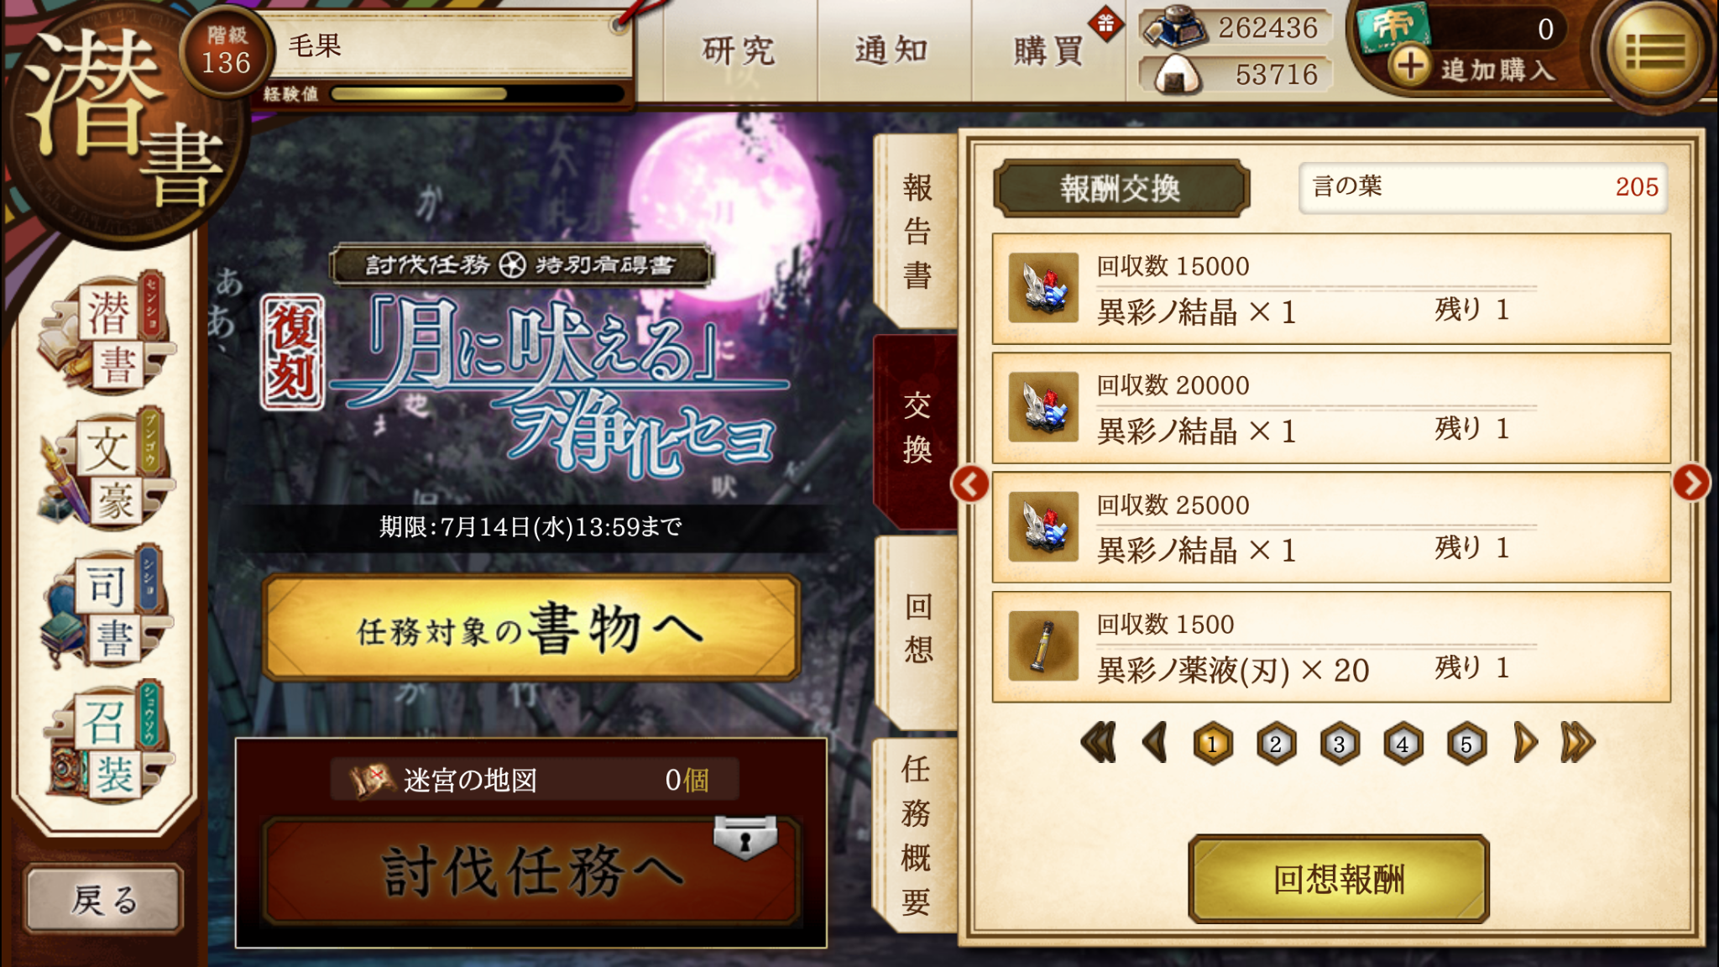Tap the plus icon for 追加購入

point(1409,65)
